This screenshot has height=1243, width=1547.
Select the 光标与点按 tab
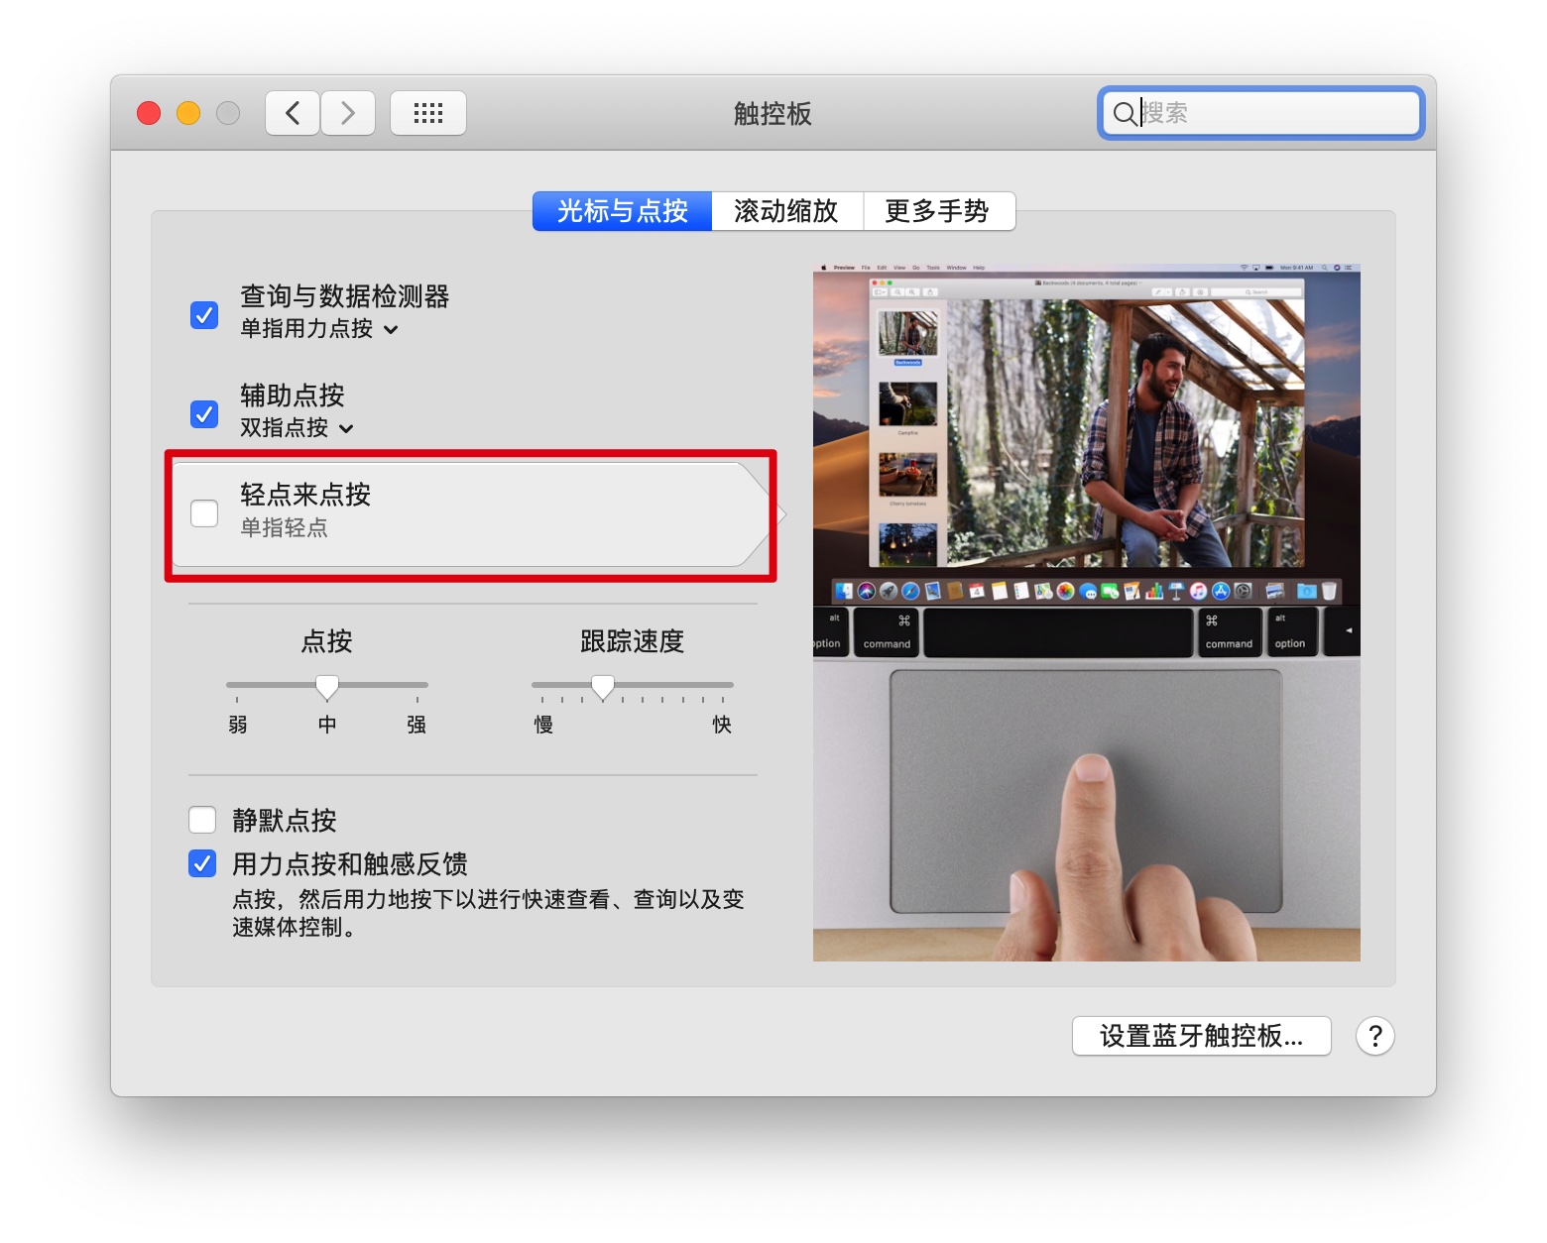pos(622,211)
